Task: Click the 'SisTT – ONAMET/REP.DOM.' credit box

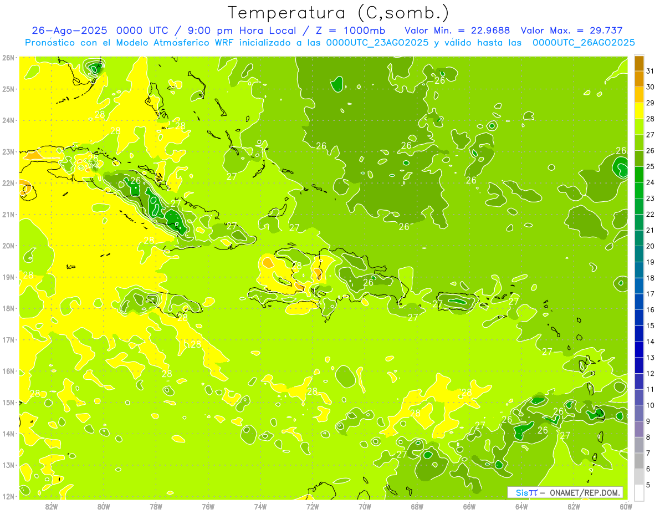Action: (x=565, y=492)
